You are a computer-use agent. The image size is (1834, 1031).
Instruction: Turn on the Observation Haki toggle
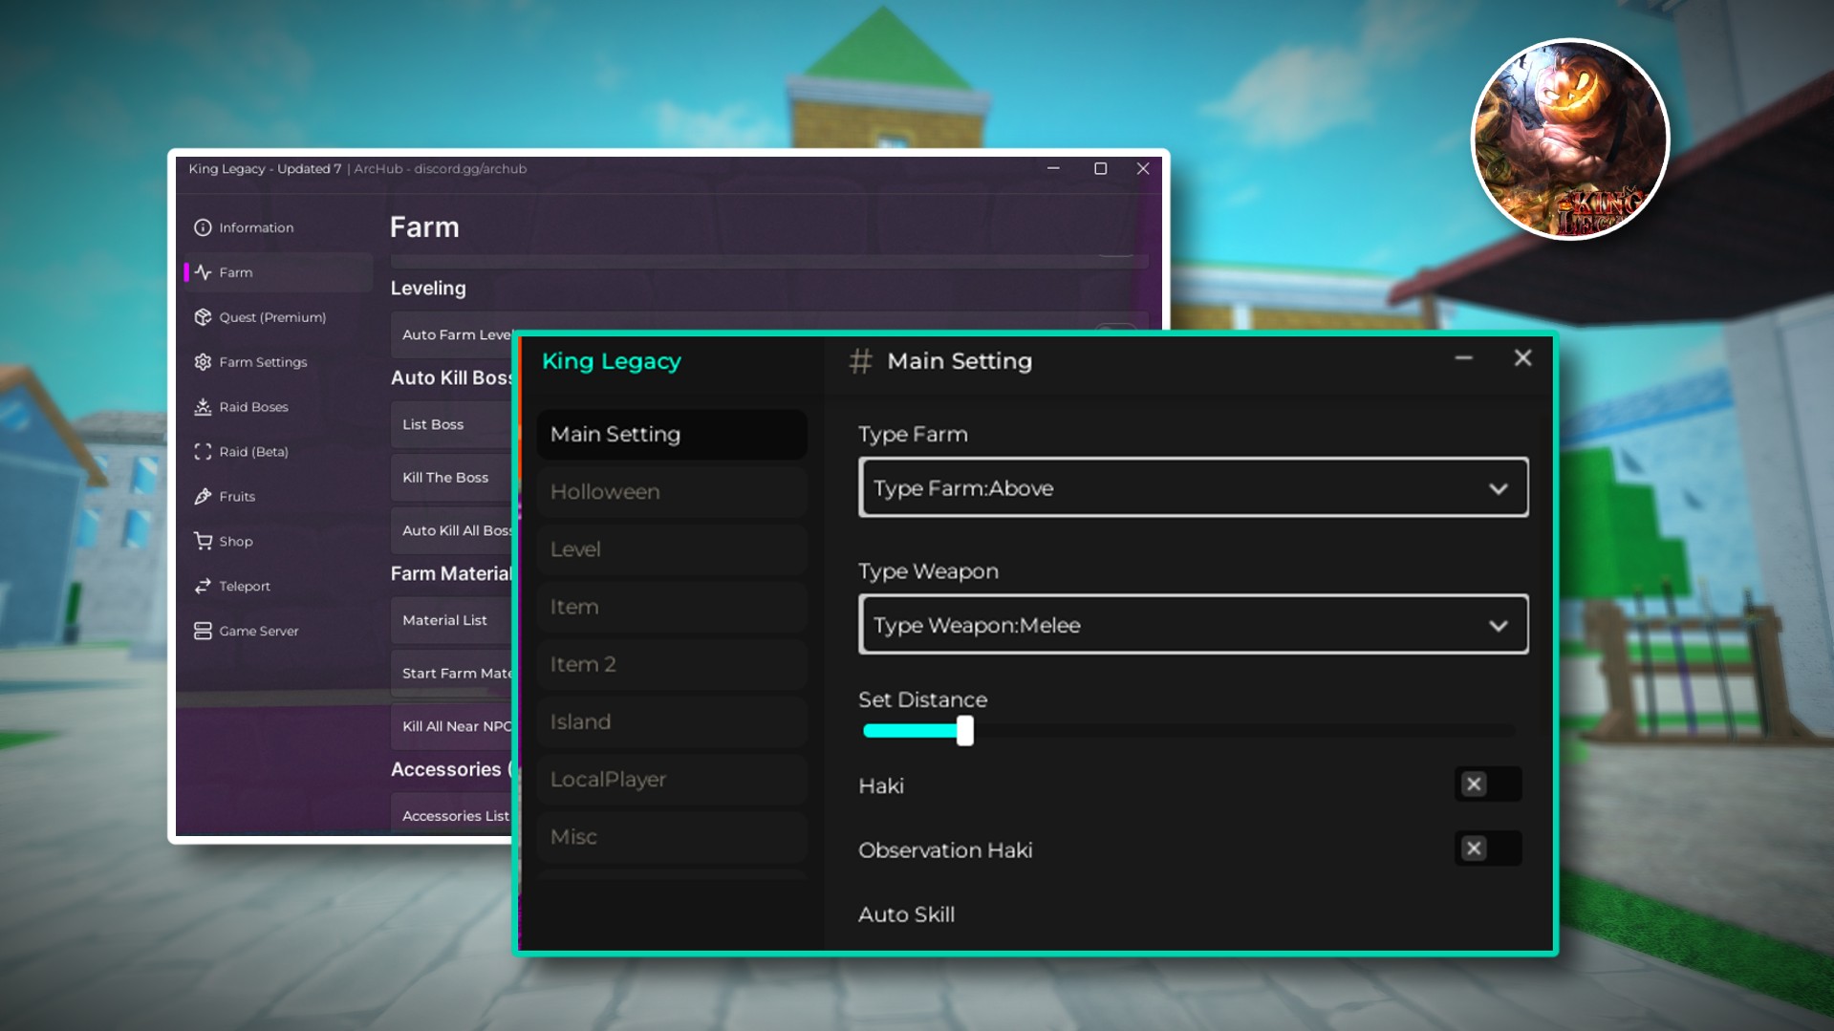pyautogui.click(x=1486, y=848)
